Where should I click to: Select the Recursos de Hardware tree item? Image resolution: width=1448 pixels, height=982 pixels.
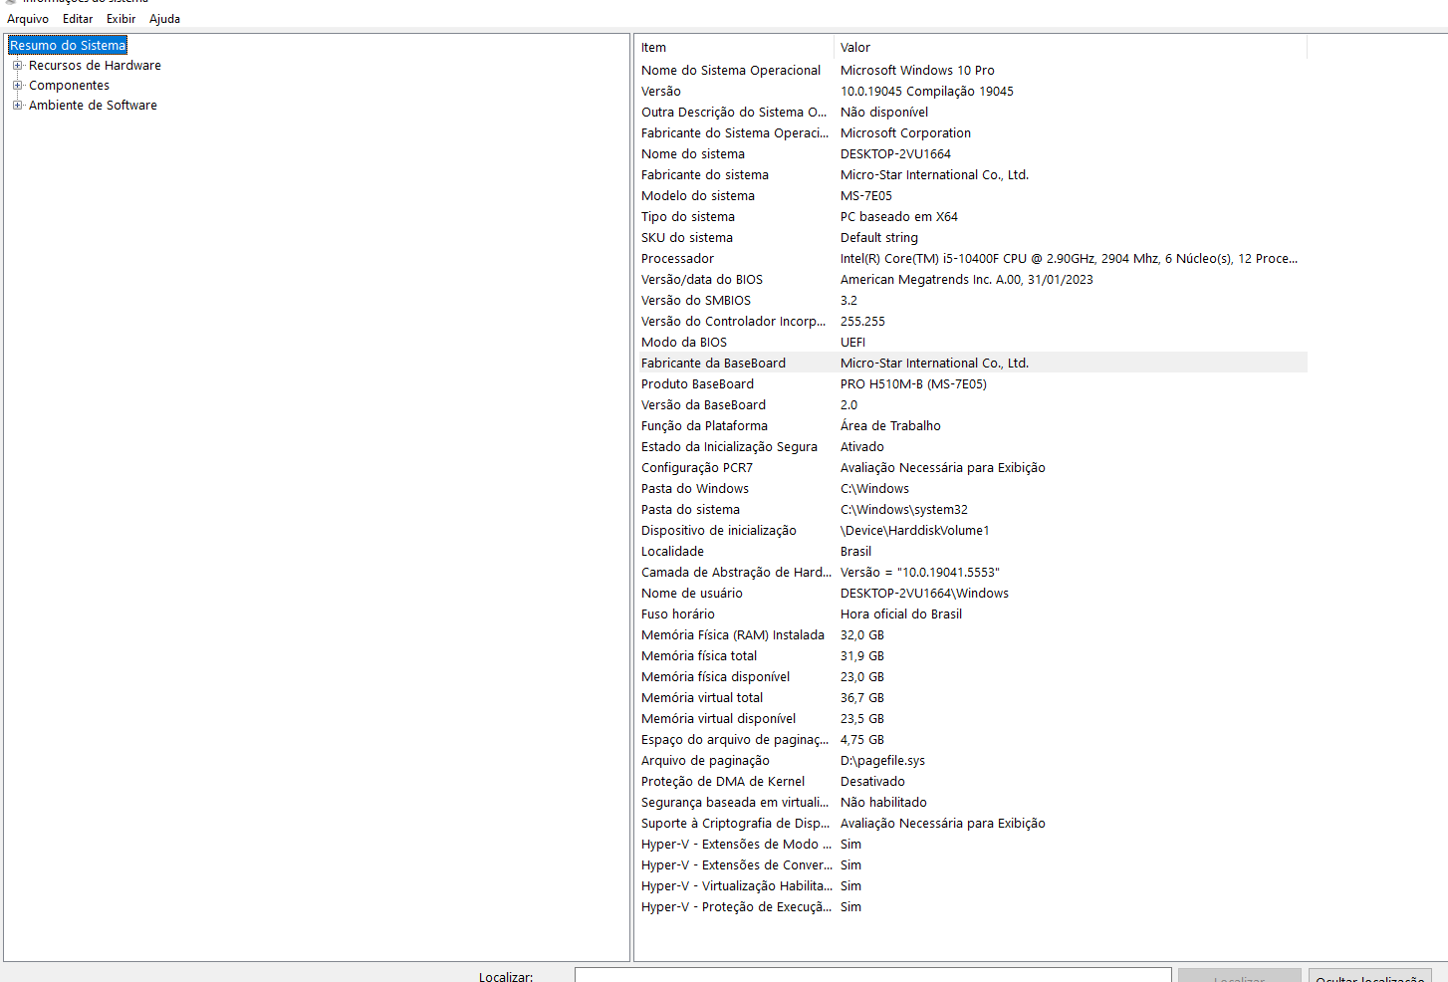click(95, 66)
